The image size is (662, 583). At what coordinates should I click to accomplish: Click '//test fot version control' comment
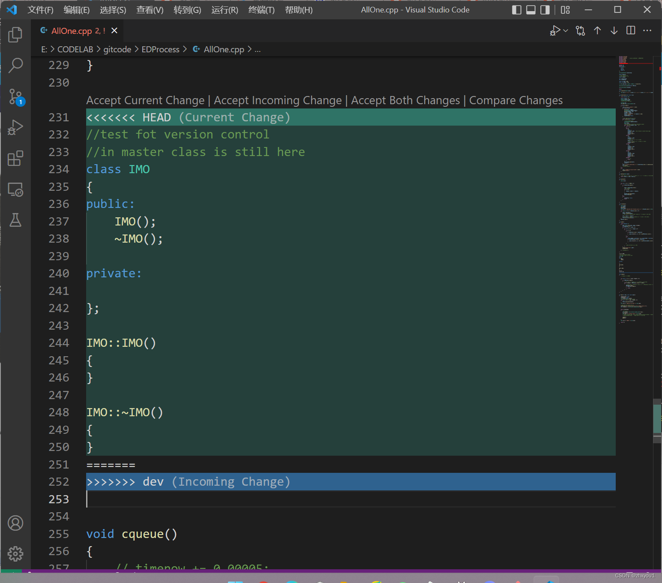pyautogui.click(x=178, y=135)
